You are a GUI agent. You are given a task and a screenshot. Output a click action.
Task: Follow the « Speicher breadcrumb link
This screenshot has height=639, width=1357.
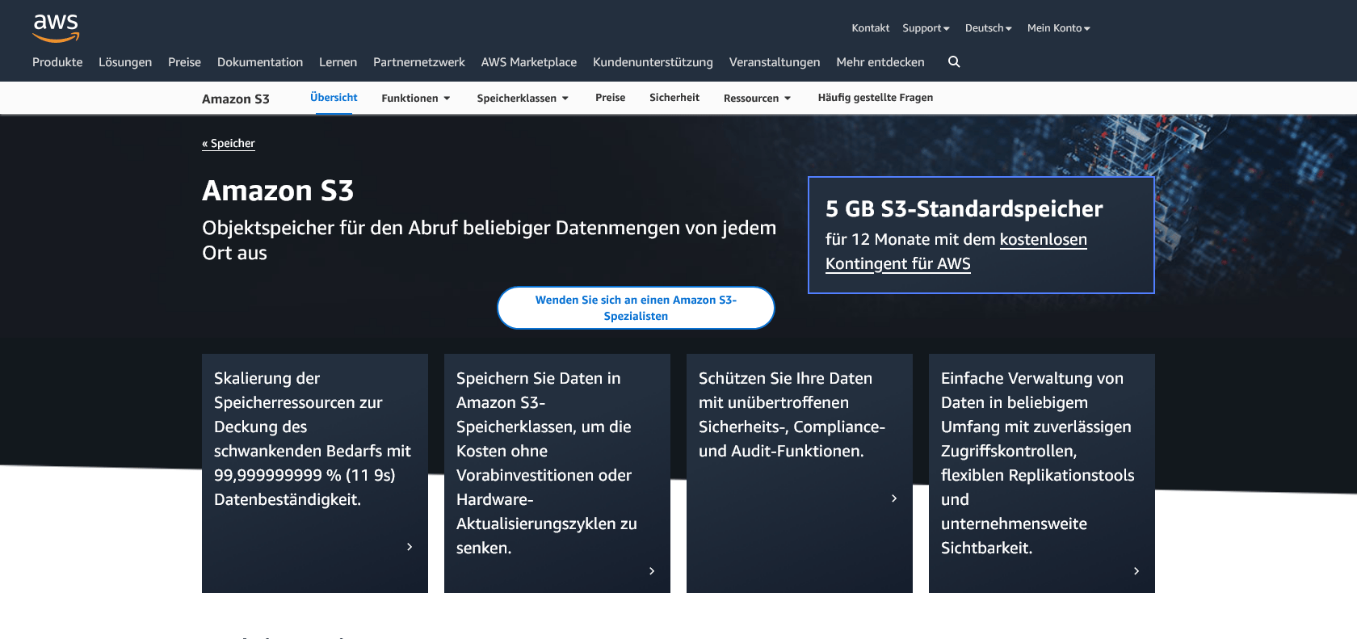[x=229, y=144]
